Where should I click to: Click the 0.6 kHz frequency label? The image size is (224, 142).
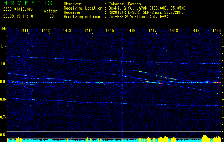point(3,135)
